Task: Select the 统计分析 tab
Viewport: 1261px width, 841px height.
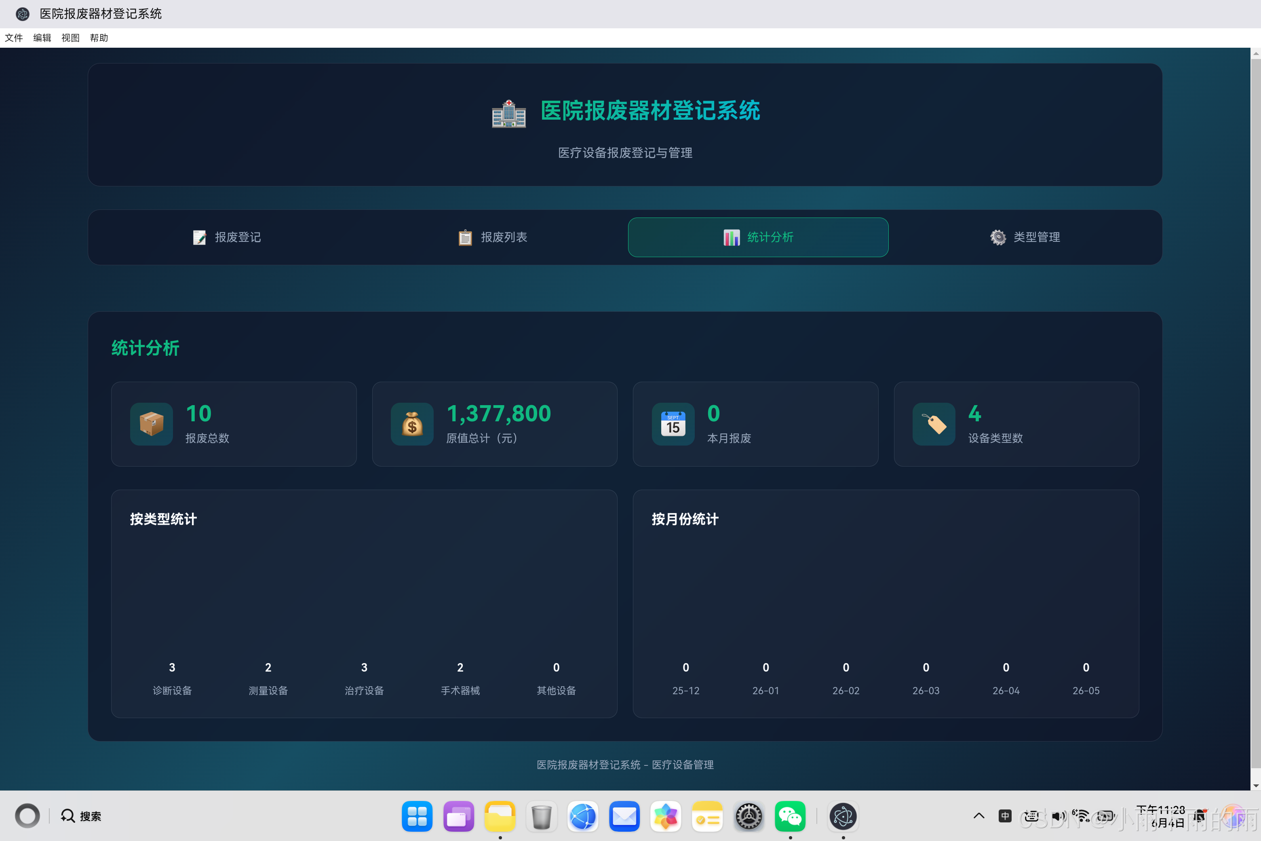Action: tap(758, 237)
